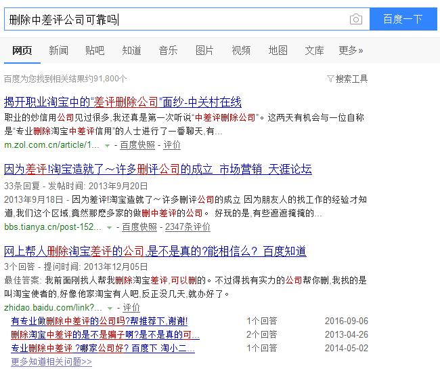440x375 pixels.
Task: Open the 有专业做删除中差评的公司吗 sub-question
Action: point(100,321)
